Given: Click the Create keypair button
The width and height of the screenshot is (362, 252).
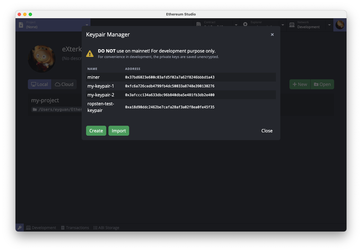Looking at the screenshot, I should [96, 131].
